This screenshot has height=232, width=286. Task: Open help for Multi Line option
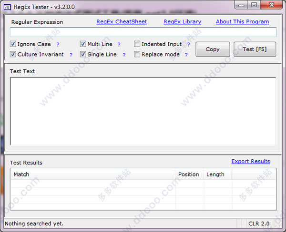click(x=119, y=44)
